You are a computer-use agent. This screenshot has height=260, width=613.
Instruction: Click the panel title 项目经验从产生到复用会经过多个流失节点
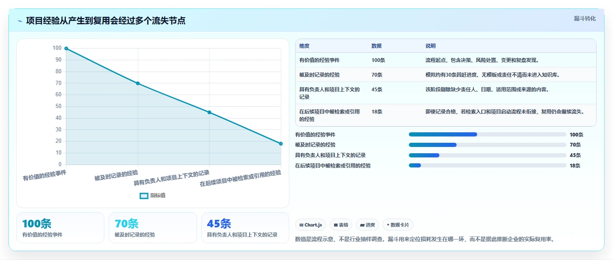point(106,21)
